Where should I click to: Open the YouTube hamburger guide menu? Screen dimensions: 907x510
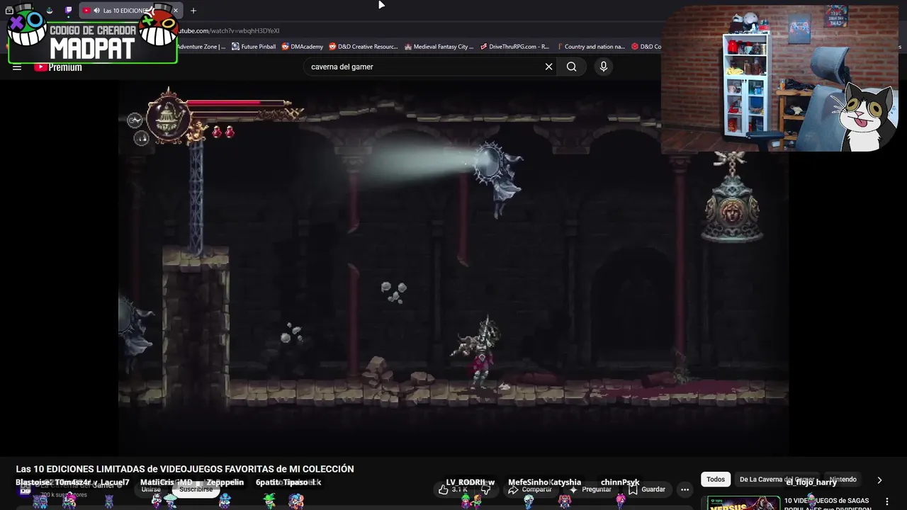point(17,67)
